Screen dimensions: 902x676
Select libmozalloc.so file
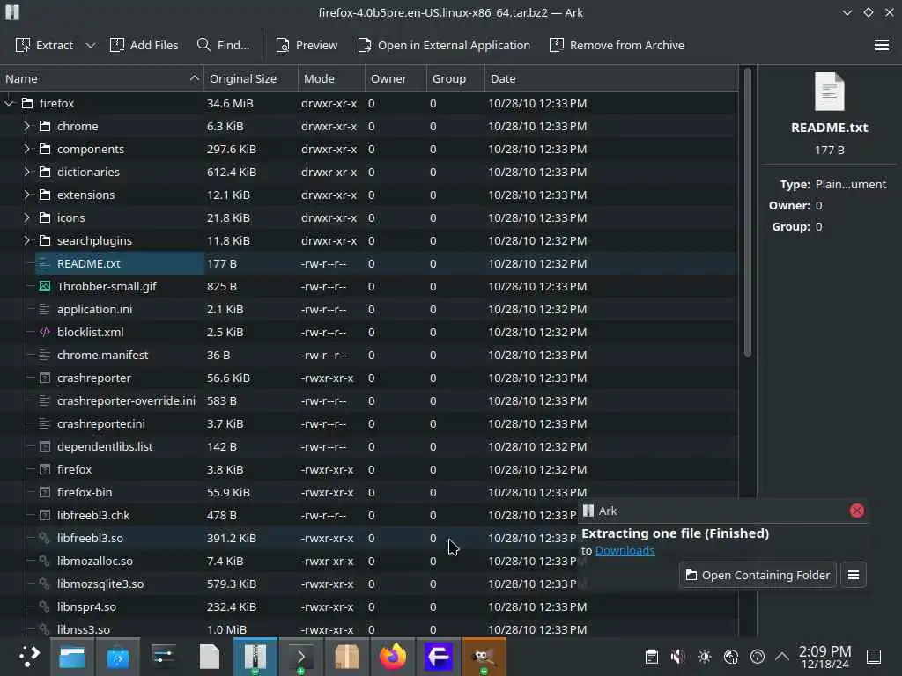pos(95,561)
